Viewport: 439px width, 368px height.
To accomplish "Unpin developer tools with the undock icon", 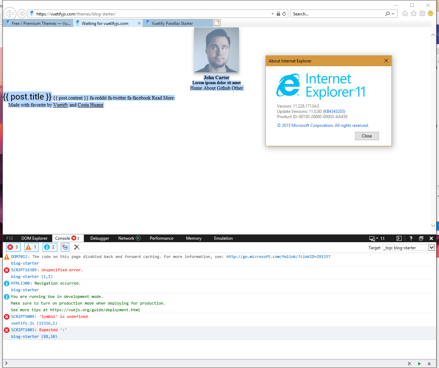I will point(421,238).
